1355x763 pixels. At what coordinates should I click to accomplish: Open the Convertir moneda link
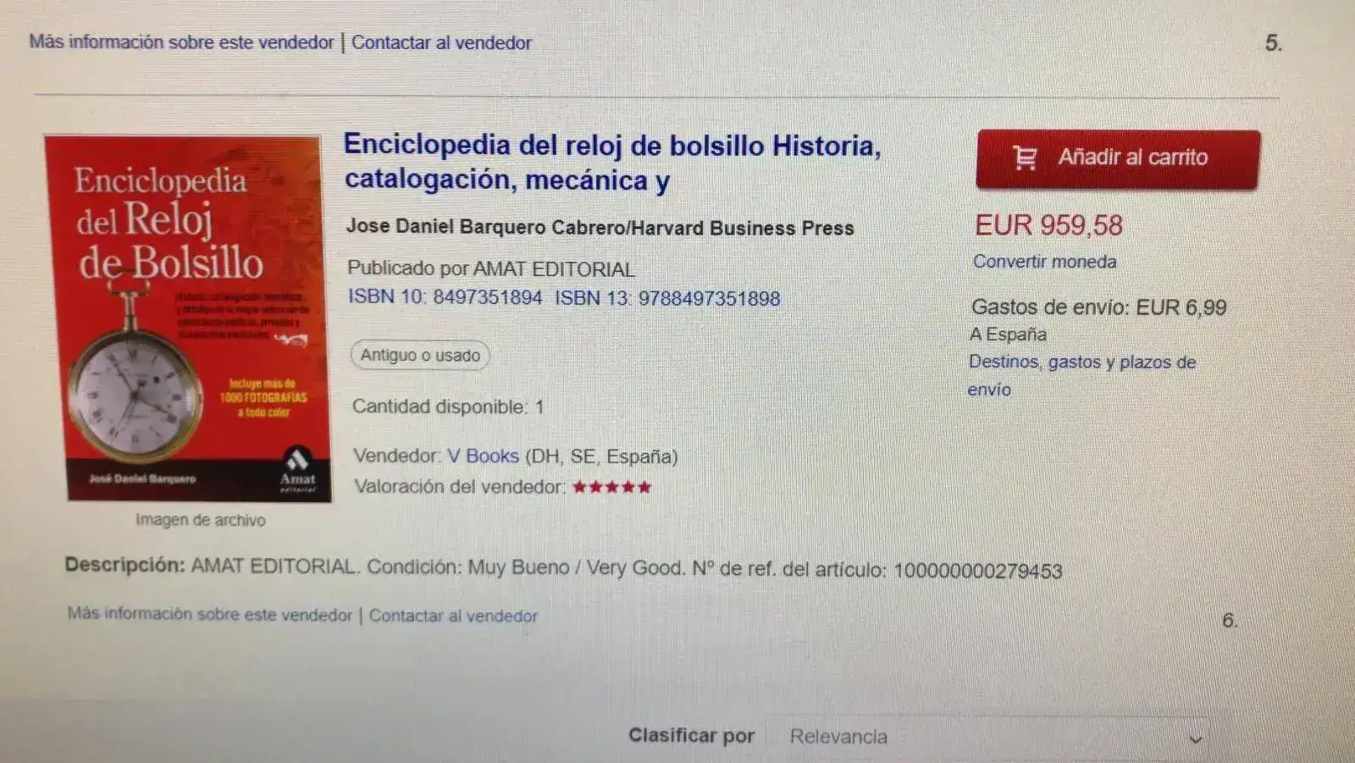coord(1044,262)
